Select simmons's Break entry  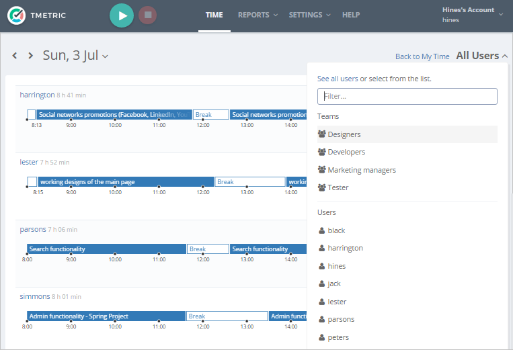(227, 316)
